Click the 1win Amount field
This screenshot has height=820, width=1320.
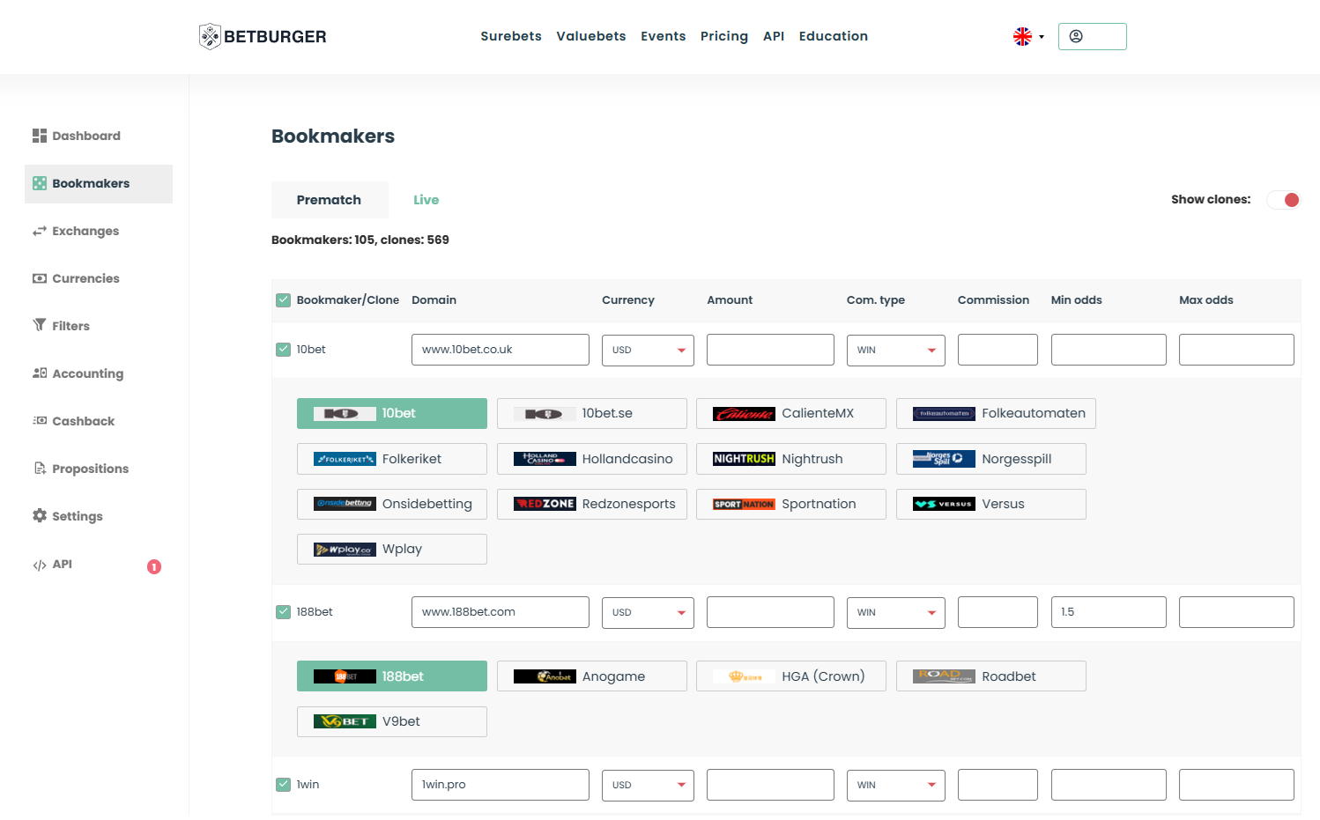pyautogui.click(x=770, y=785)
